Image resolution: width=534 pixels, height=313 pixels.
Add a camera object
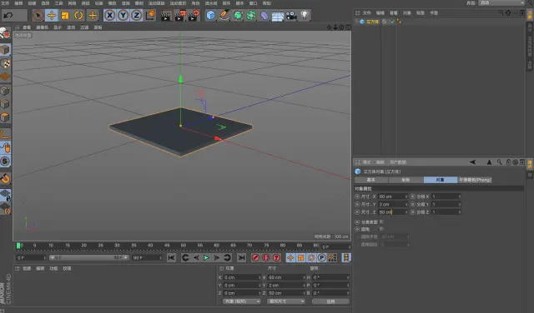tap(291, 16)
